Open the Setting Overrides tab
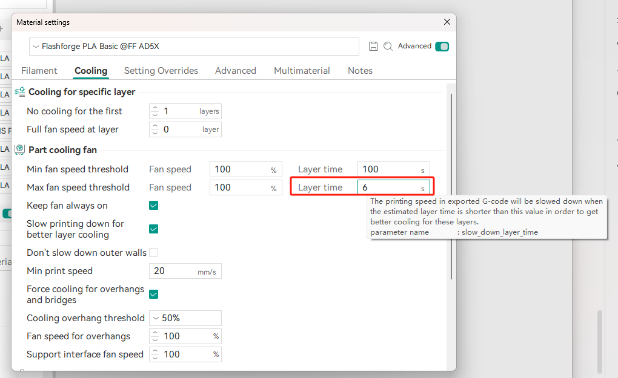 coord(161,71)
